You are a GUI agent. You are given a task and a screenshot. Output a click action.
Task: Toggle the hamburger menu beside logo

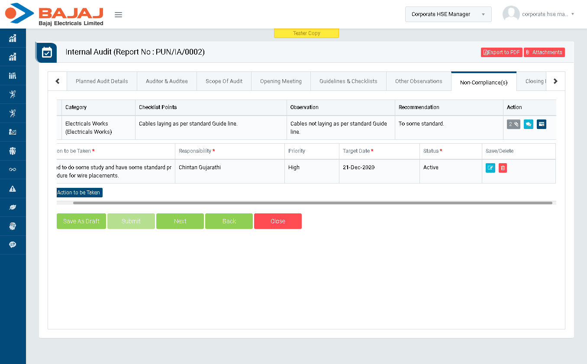point(118,15)
